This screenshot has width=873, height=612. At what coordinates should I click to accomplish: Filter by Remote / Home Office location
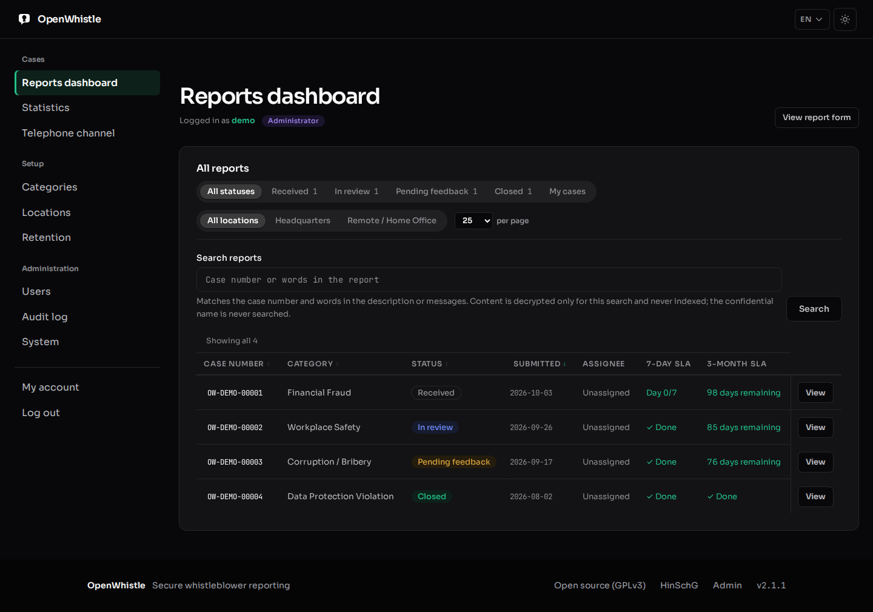[x=392, y=221]
